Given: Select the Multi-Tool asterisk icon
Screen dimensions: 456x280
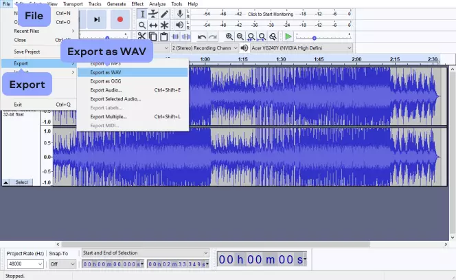Looking at the screenshot, I should click(164, 25).
